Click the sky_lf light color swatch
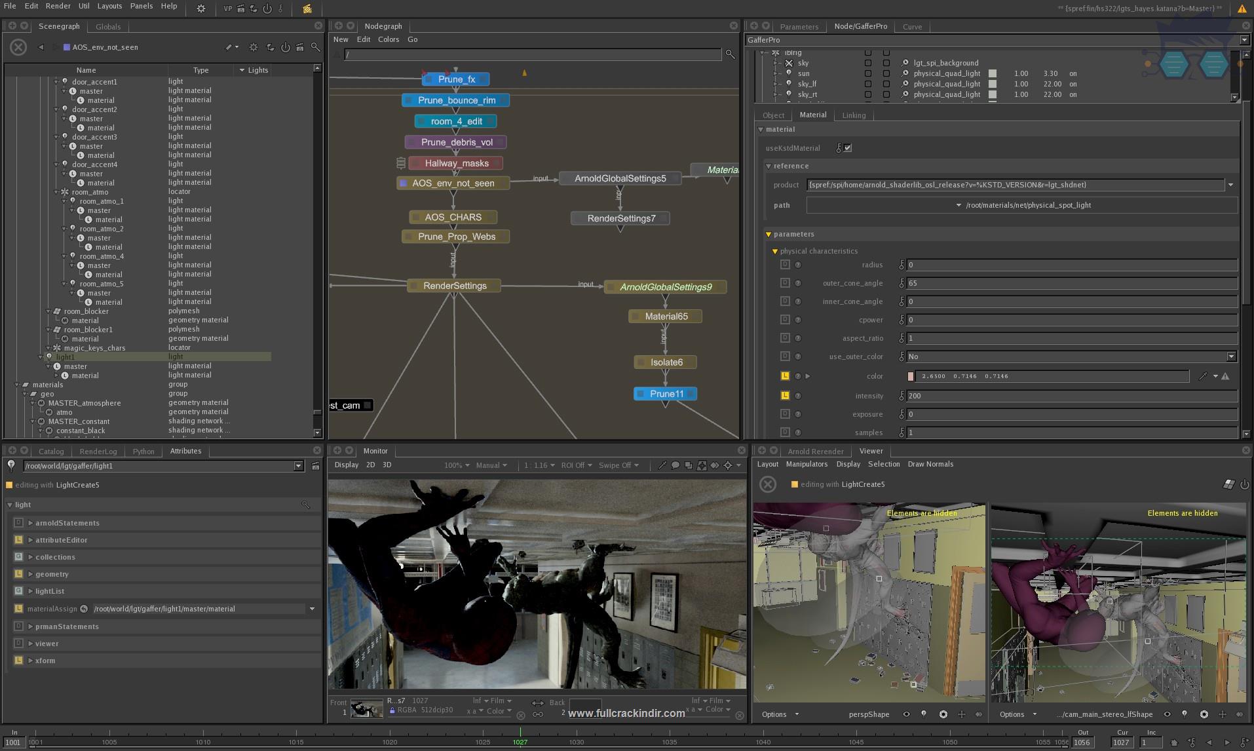This screenshot has height=751, width=1254. 993,84
